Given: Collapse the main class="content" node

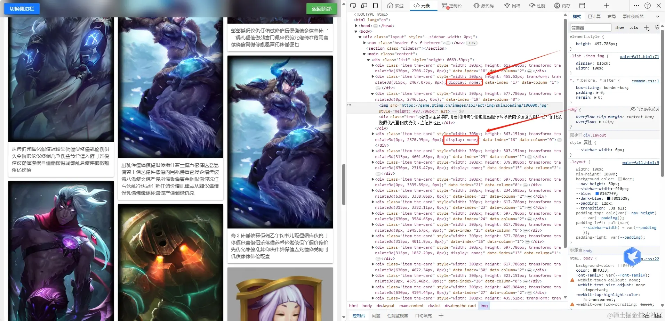Looking at the screenshot, I should (364, 54).
